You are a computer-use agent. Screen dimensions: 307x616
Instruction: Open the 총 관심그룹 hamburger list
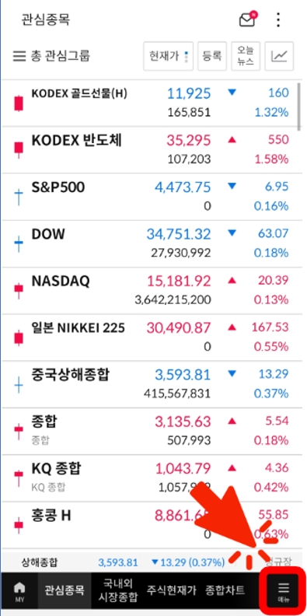[51, 56]
